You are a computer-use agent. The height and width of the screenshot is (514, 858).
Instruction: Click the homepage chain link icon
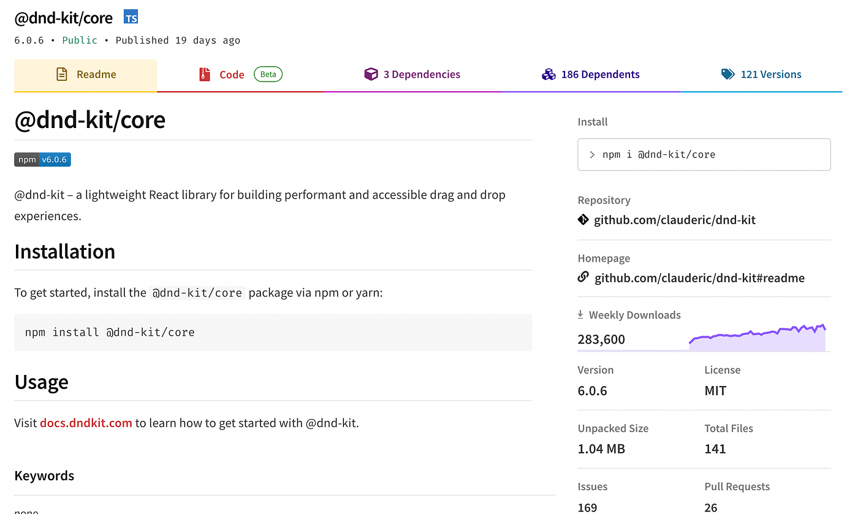[x=583, y=277]
